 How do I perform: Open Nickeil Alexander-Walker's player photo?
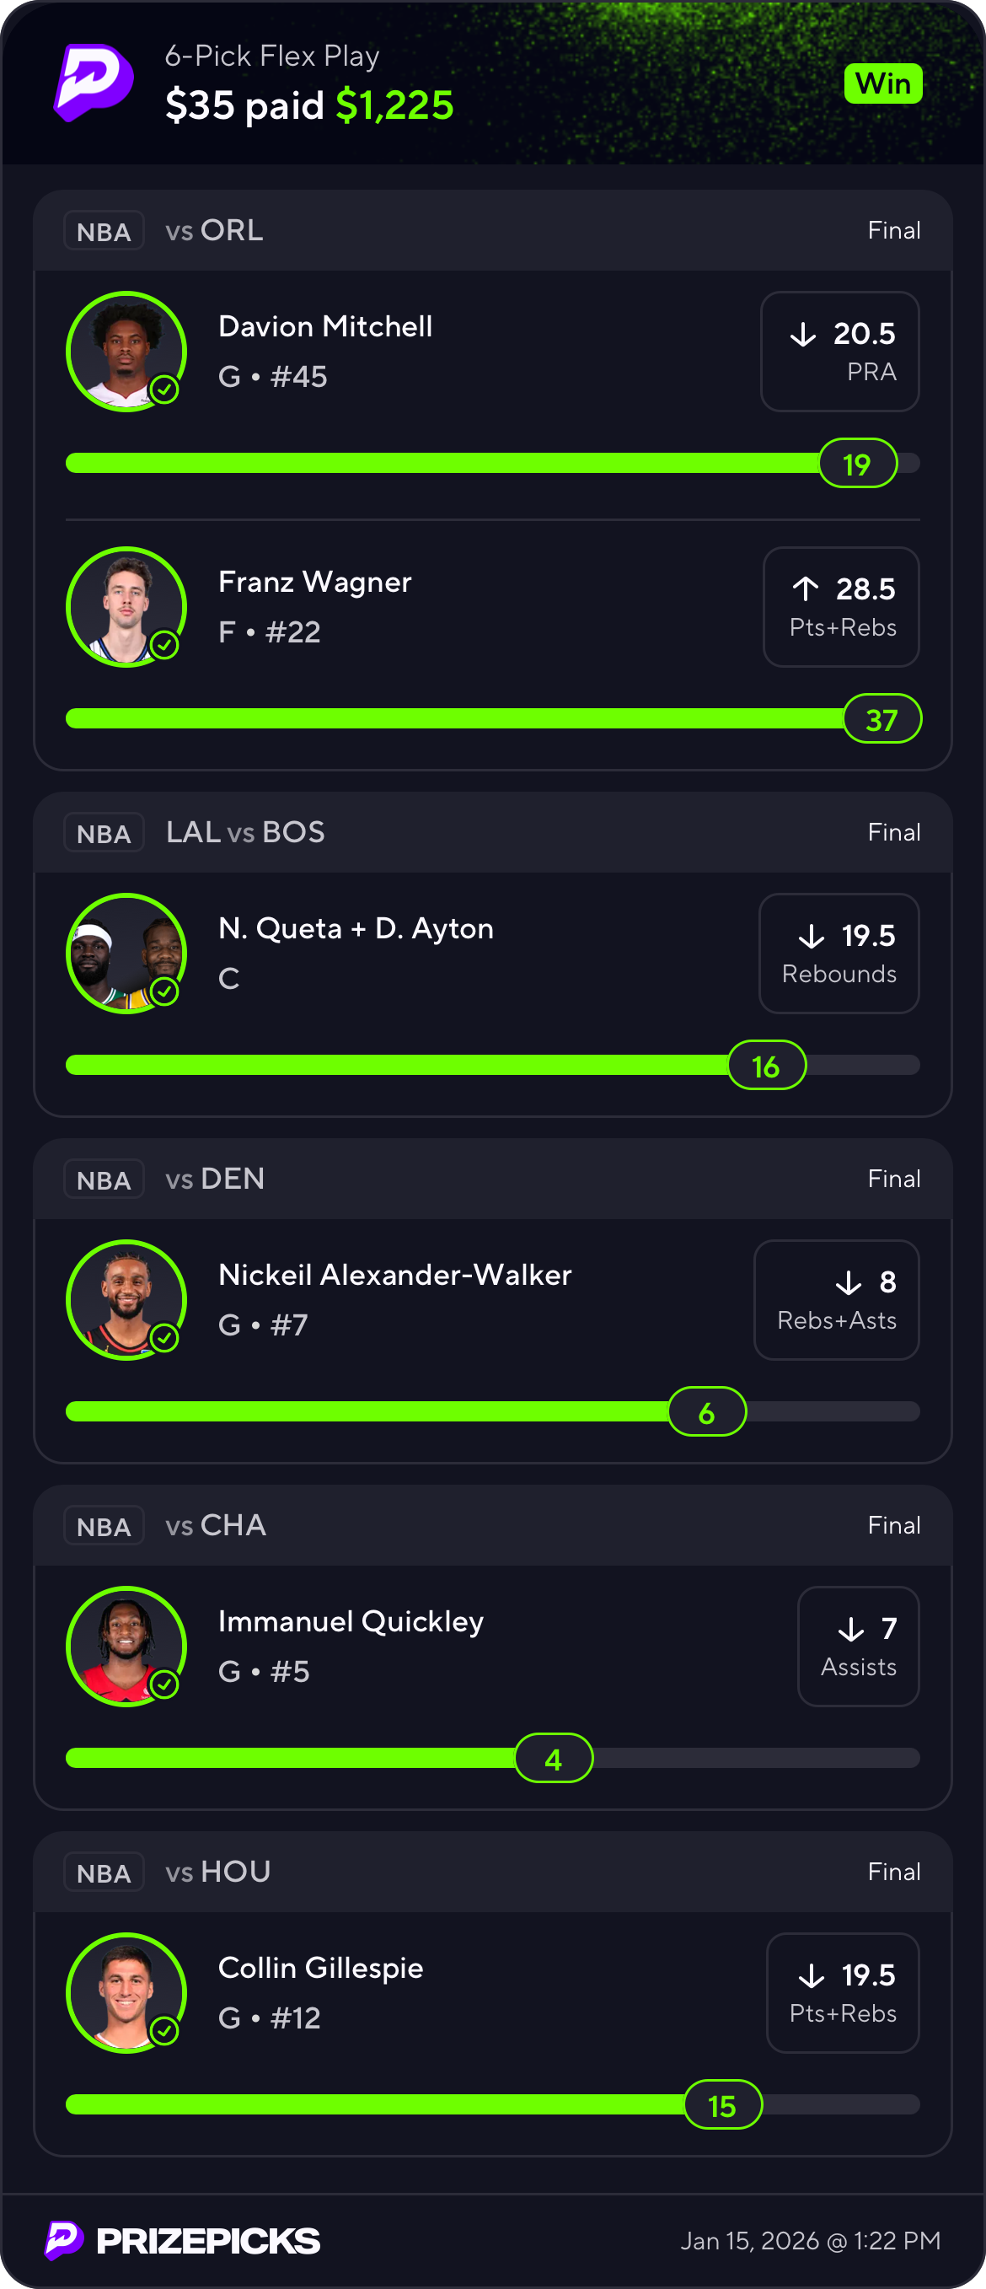tap(126, 1300)
